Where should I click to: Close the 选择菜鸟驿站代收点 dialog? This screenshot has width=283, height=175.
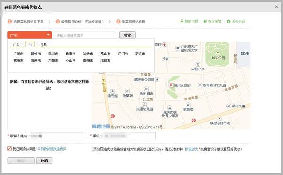pyautogui.click(x=276, y=7)
